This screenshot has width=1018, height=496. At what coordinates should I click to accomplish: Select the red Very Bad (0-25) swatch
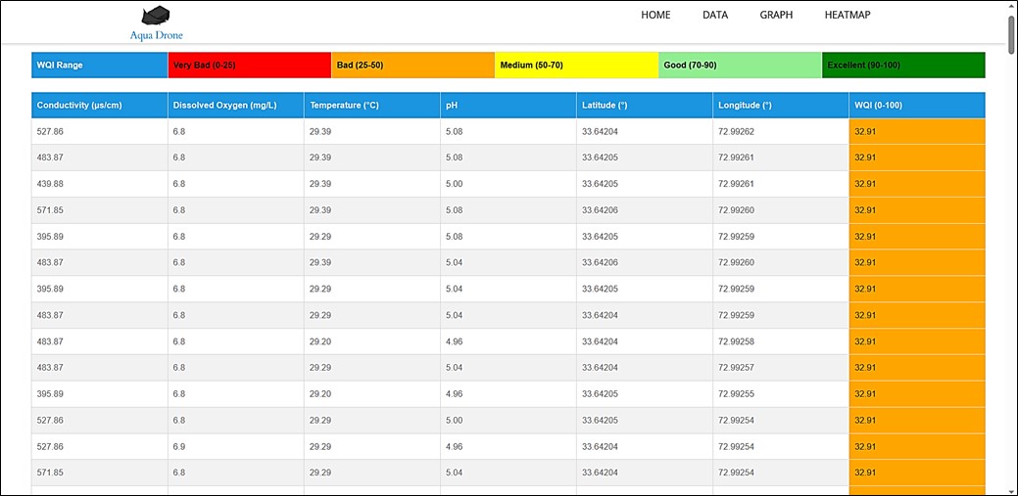click(x=249, y=65)
